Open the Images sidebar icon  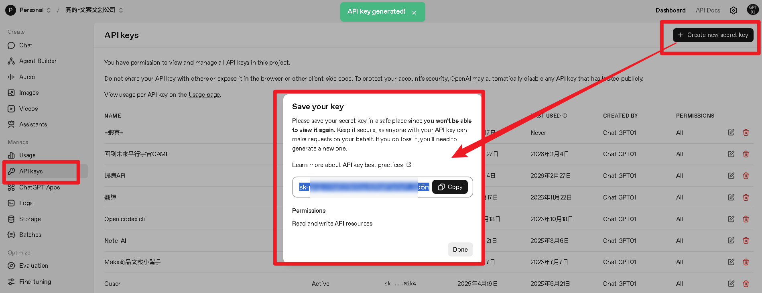tap(11, 93)
